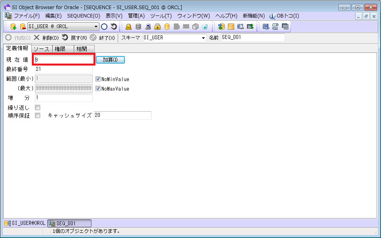Enable the 繰り返し checkbox
Image resolution: width=381 pixels, height=238 pixels.
[x=37, y=107]
